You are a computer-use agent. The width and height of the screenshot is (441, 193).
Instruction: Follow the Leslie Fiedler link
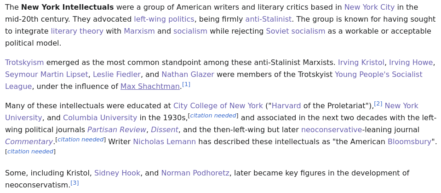pyautogui.click(x=117, y=75)
